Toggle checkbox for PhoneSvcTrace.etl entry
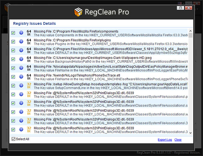Screen dimensions: 203x156 point(13,77)
